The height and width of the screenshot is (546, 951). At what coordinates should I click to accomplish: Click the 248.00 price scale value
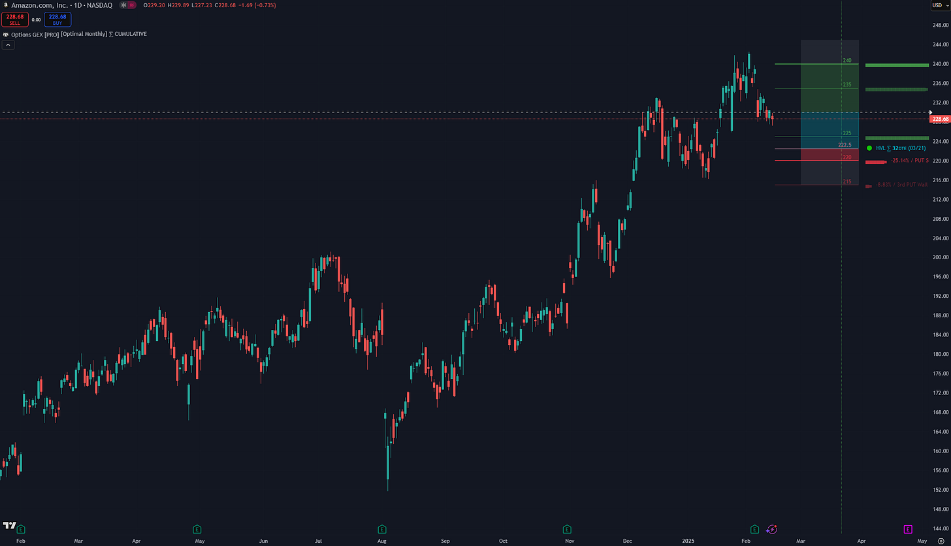(x=941, y=25)
